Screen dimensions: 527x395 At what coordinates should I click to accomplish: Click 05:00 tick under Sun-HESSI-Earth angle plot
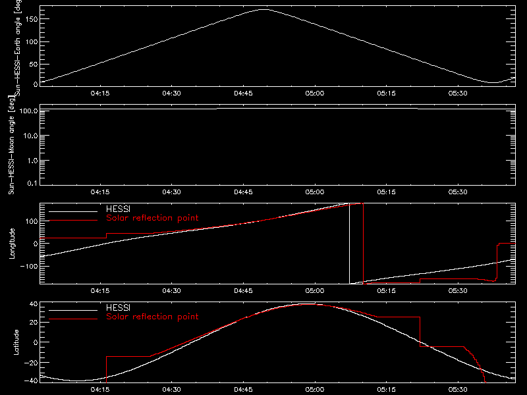(x=315, y=93)
